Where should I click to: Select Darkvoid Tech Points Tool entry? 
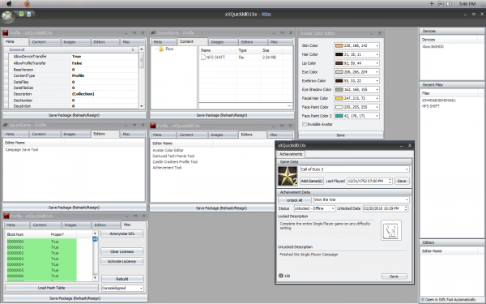click(173, 156)
